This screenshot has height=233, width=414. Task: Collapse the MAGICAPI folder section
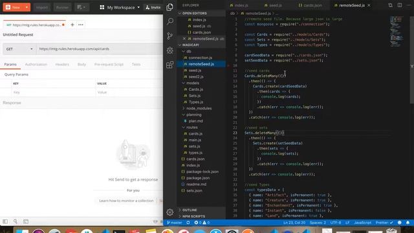coord(180,45)
